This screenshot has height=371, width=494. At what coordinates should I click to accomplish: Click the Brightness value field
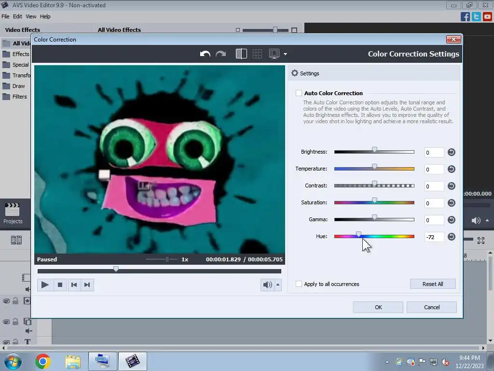[x=434, y=152]
